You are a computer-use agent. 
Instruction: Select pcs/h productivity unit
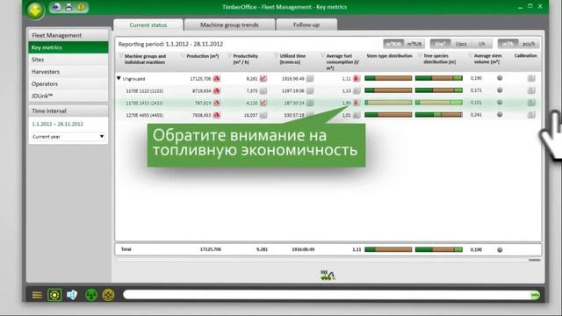click(529, 44)
